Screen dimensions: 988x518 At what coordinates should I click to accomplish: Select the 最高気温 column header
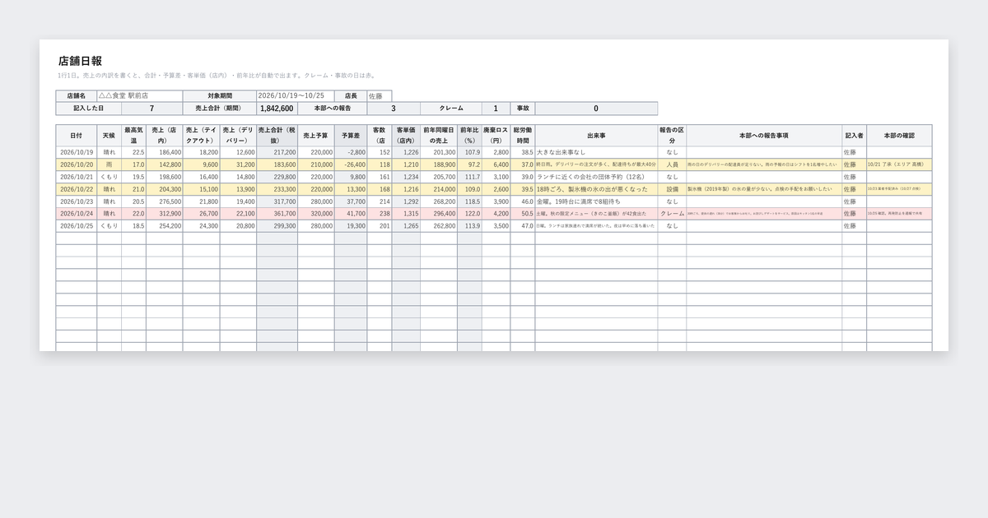point(133,135)
